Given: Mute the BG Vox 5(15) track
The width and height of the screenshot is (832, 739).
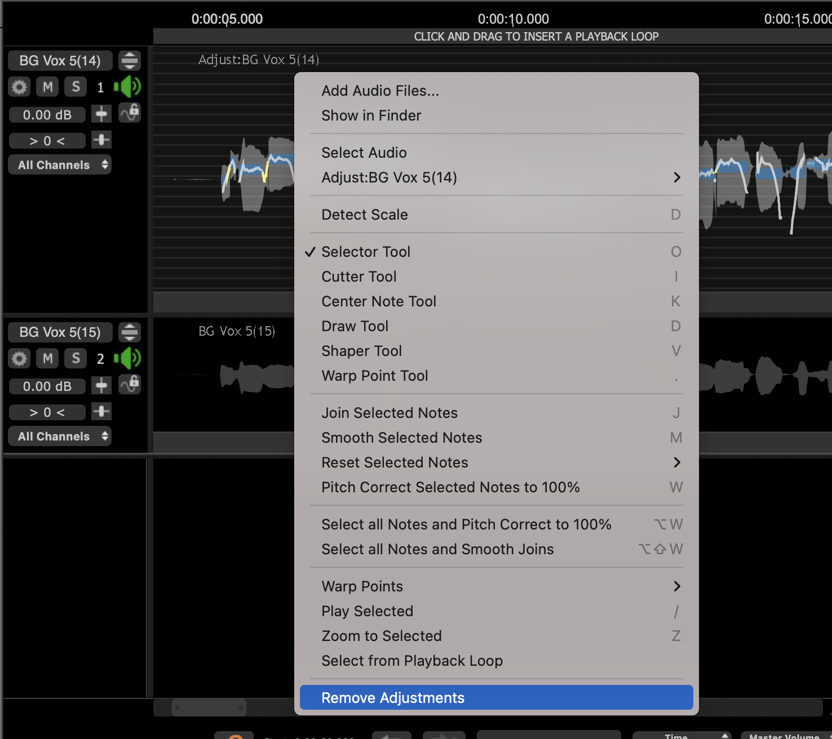Looking at the screenshot, I should coord(48,358).
